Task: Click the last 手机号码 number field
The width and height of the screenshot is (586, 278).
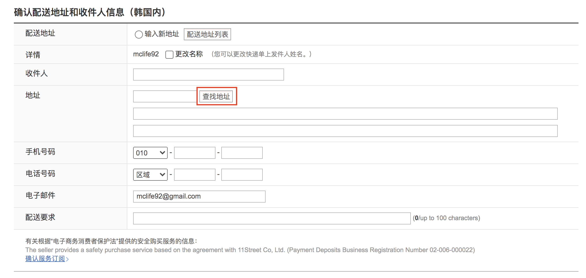Action: (242, 153)
